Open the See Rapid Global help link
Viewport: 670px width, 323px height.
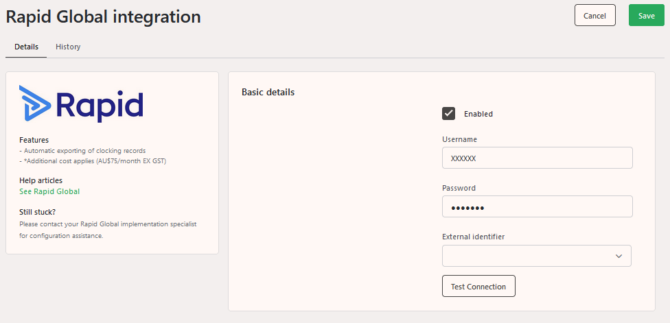[49, 191]
